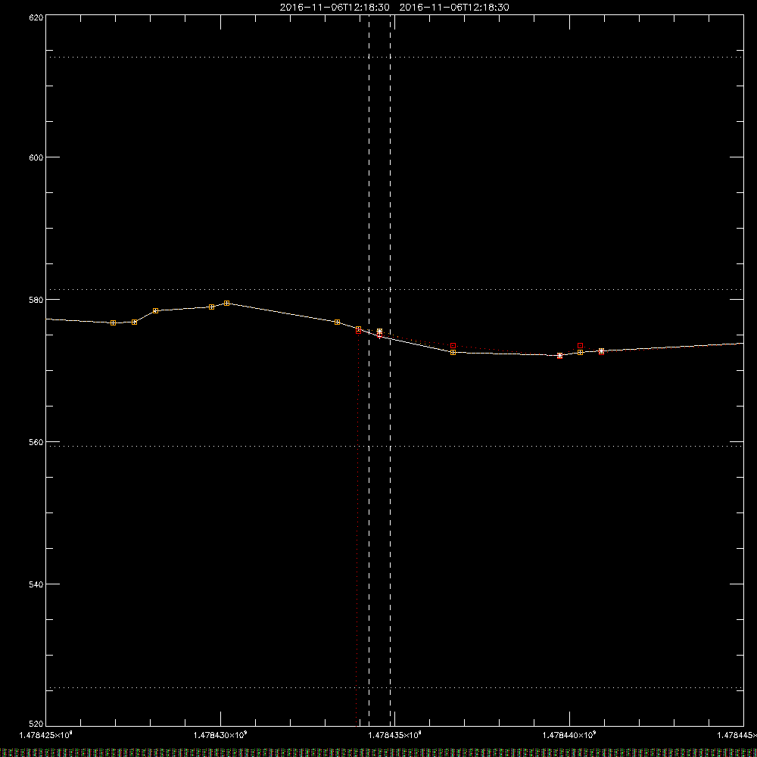Pick the leftmost orange square data marker

coord(113,323)
